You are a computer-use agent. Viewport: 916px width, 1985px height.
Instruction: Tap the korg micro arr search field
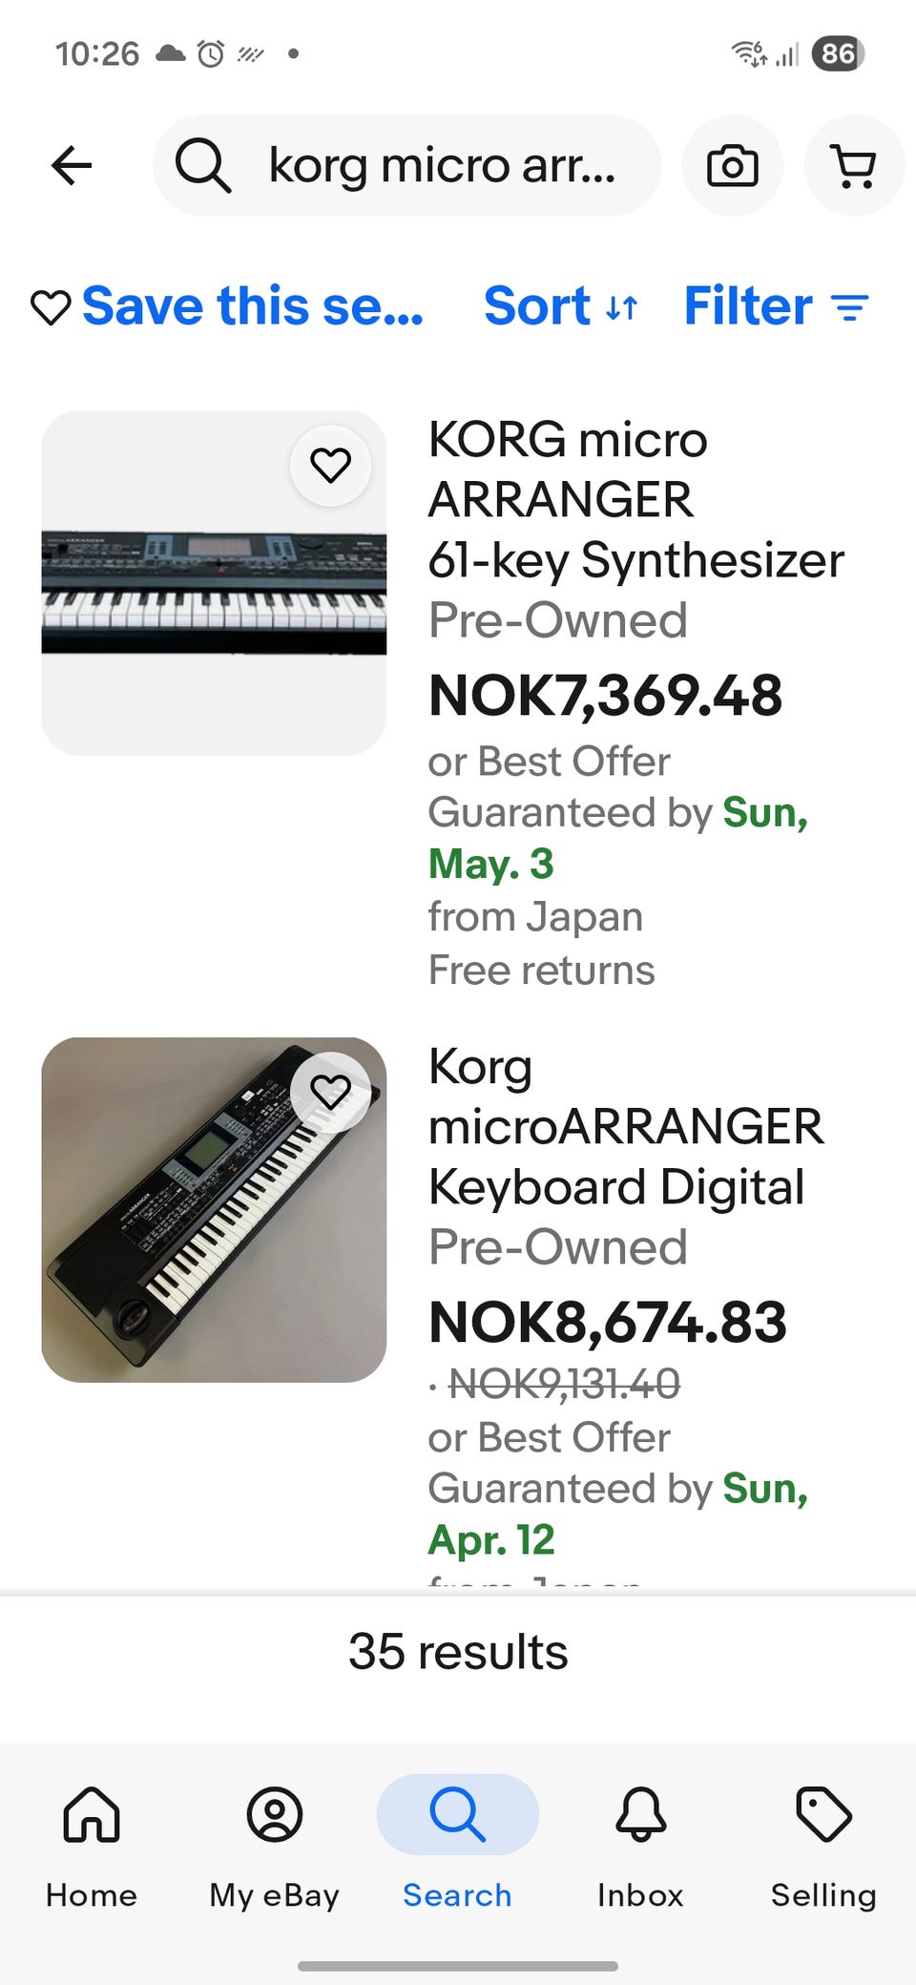click(x=443, y=165)
